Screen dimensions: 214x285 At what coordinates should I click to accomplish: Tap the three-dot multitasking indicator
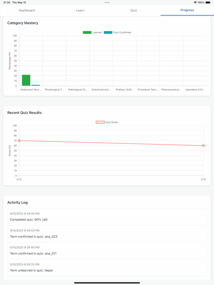coord(107,3)
